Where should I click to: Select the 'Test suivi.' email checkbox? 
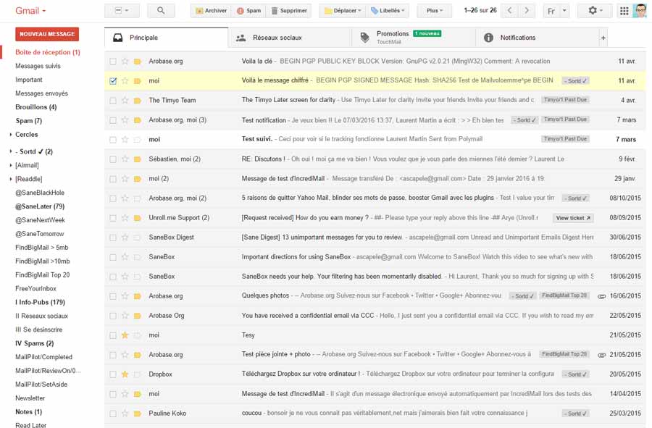[x=113, y=140]
